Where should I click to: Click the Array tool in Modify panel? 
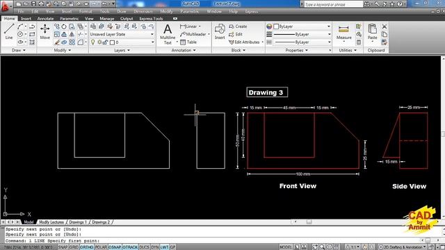pos(72,42)
